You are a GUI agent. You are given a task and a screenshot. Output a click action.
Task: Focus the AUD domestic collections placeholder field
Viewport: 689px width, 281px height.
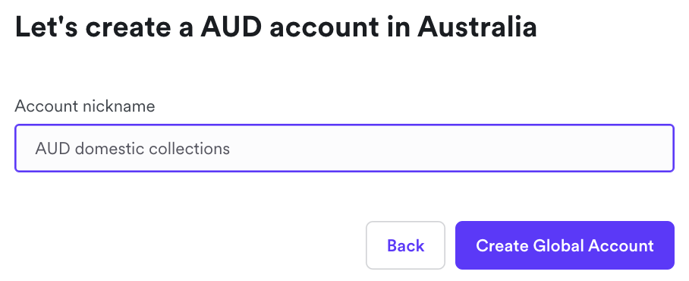(x=344, y=148)
